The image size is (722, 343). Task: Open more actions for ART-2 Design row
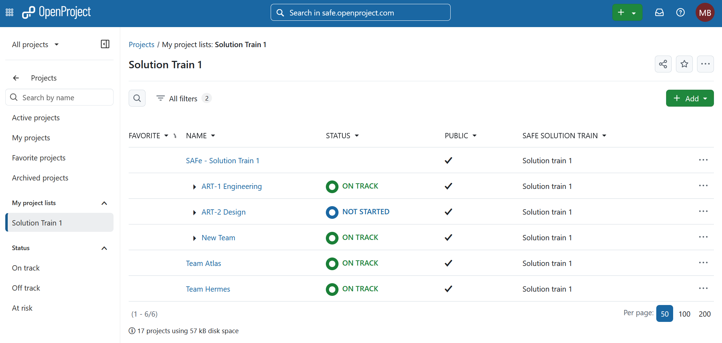[703, 211]
